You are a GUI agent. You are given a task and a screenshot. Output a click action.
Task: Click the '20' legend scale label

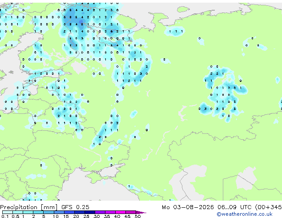(x=76, y=216)
